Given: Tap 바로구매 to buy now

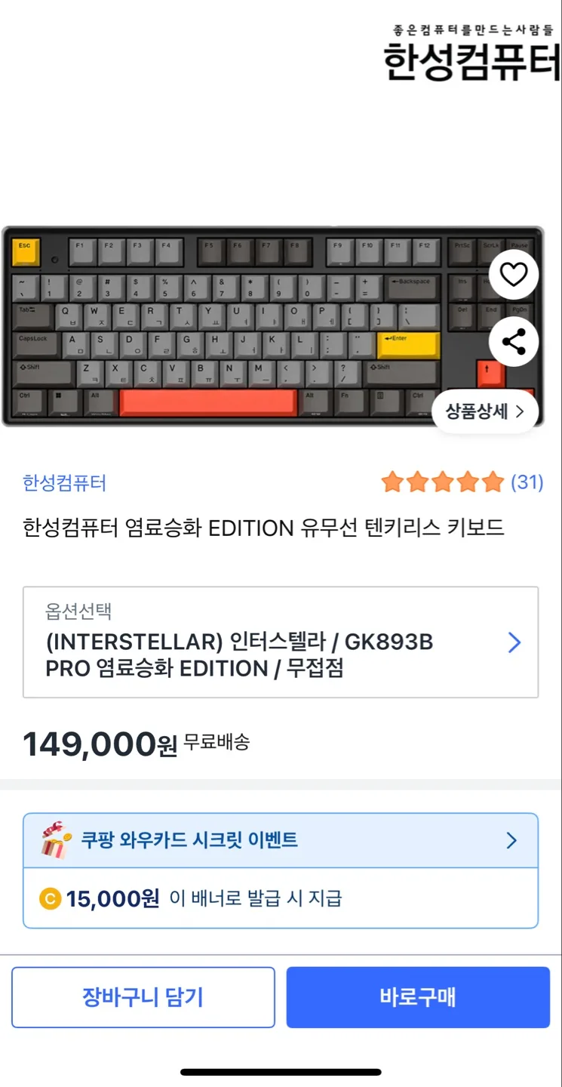Looking at the screenshot, I should tap(418, 997).
